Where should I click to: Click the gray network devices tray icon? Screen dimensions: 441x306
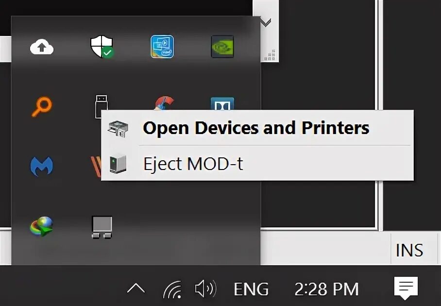tap(102, 227)
